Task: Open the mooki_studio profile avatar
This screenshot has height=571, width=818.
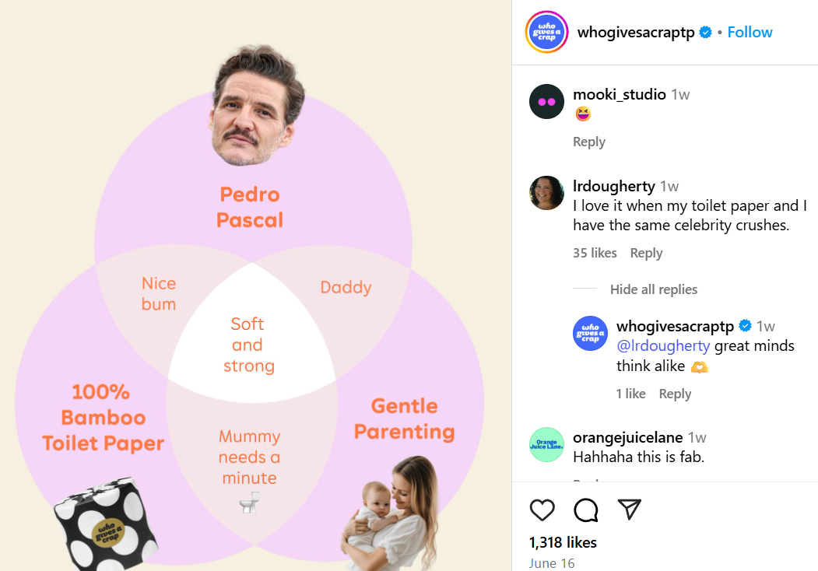Action: pyautogui.click(x=546, y=102)
